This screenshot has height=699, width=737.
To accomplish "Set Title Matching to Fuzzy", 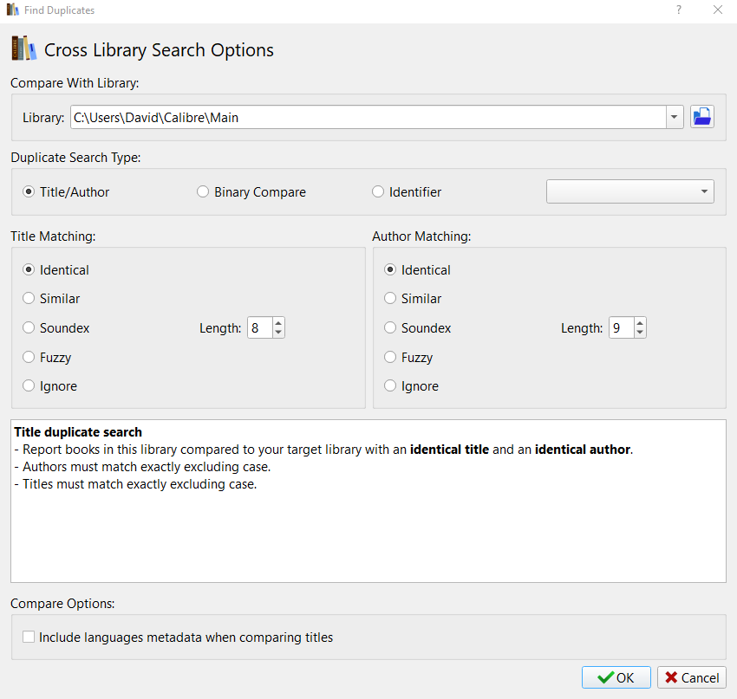I will 29,358.
